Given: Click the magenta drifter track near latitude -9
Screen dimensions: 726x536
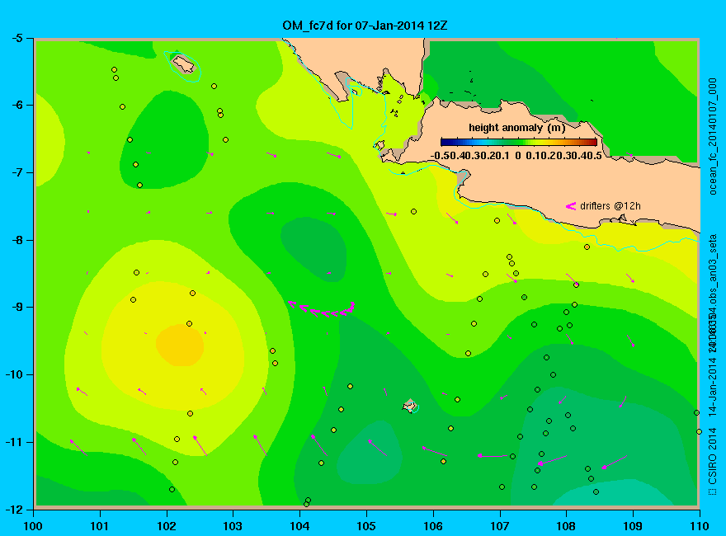Looking at the screenshot, I should (321, 309).
